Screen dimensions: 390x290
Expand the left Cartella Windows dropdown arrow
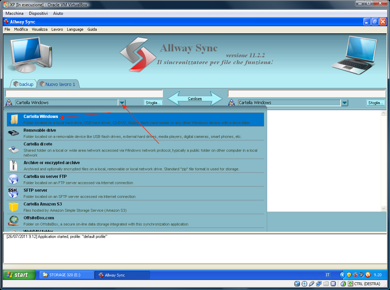point(122,103)
